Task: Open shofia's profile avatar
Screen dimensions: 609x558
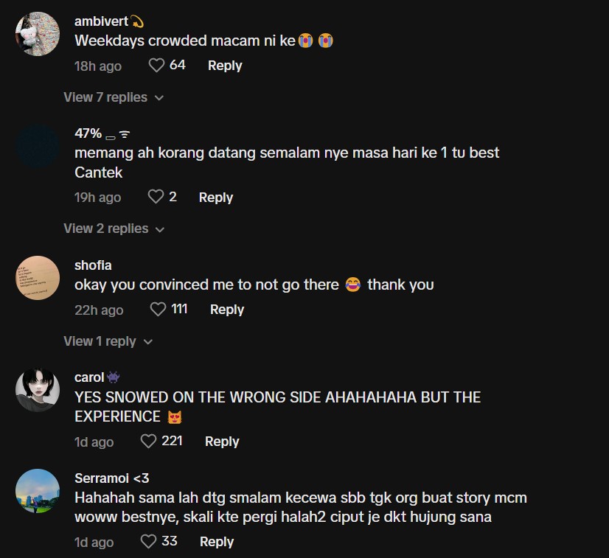Action: click(x=37, y=278)
